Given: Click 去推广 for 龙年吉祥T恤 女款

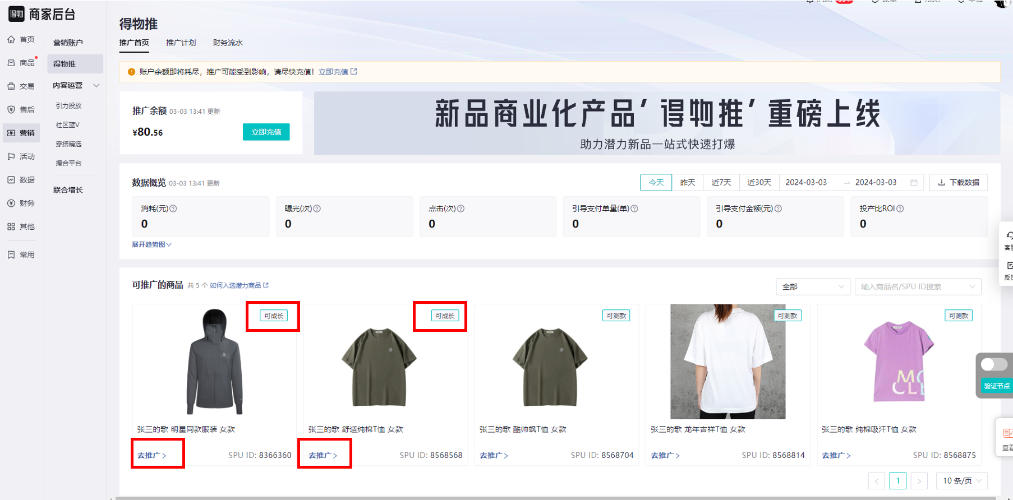Looking at the screenshot, I should pyautogui.click(x=665, y=455).
